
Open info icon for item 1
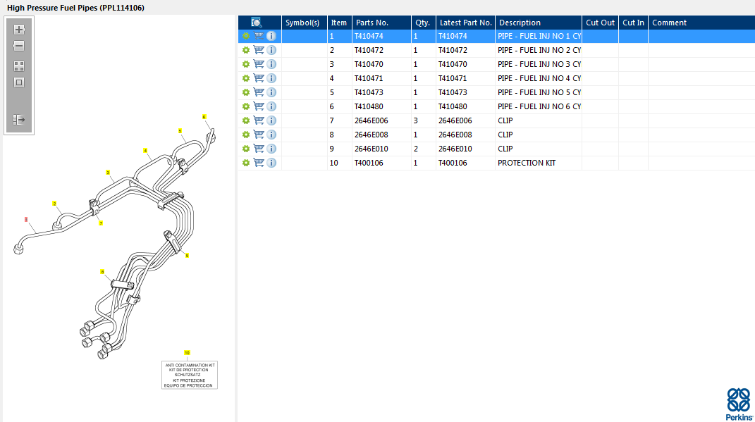coord(271,36)
